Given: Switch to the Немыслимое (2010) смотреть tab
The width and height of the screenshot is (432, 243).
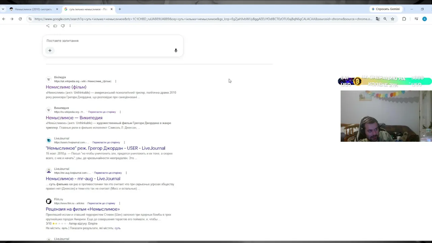Looking at the screenshot, I should coord(33,9).
